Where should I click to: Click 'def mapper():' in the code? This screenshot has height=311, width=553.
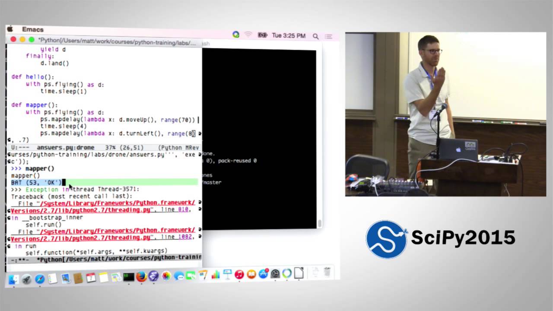(34, 105)
